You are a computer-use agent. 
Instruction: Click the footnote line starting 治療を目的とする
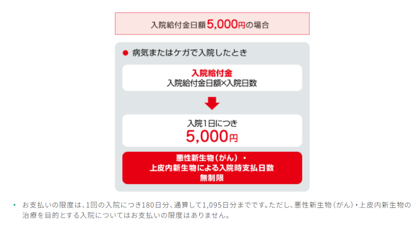coord(126,215)
